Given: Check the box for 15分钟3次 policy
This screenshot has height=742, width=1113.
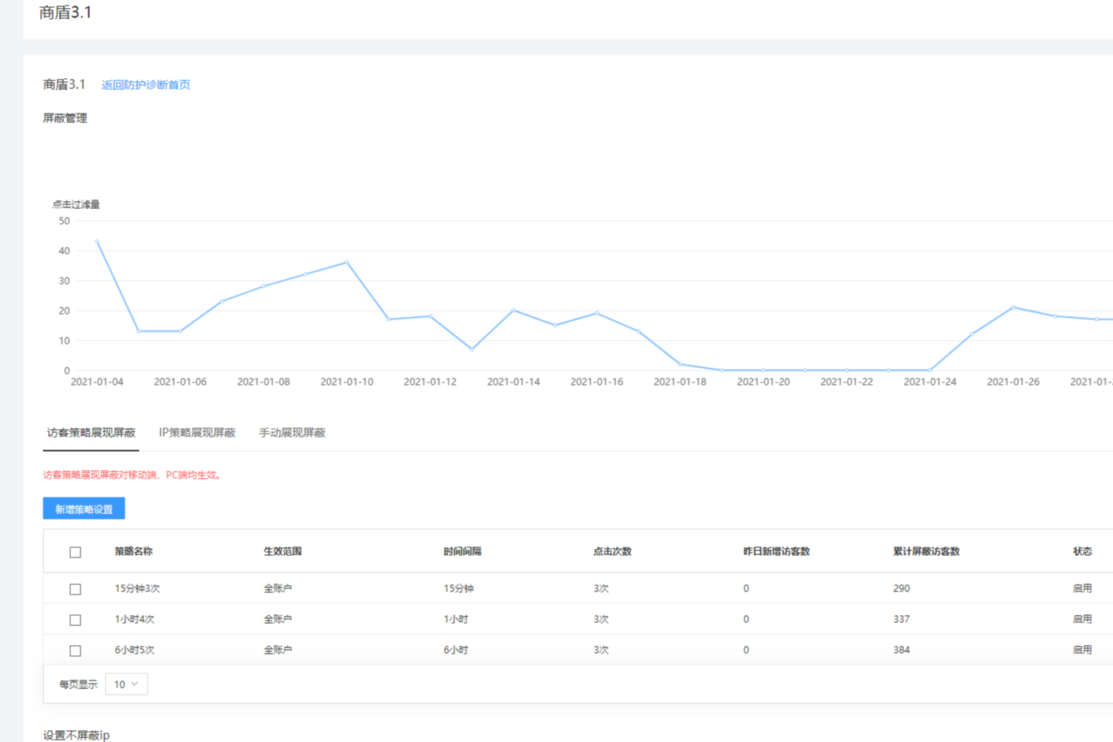Looking at the screenshot, I should coord(75,589).
